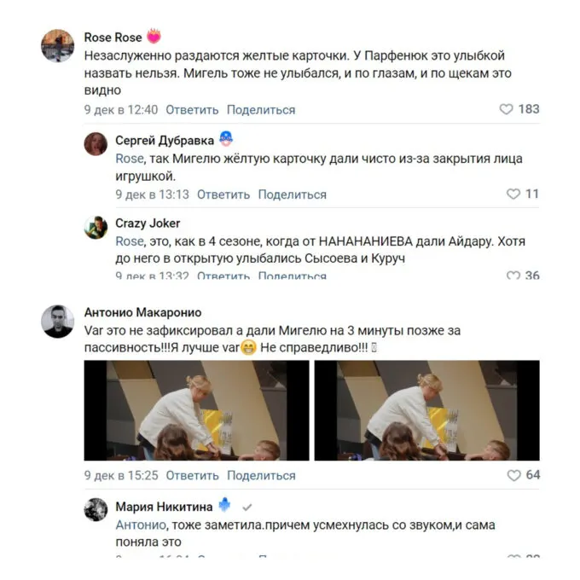The height and width of the screenshot is (580, 580).
Task: Open Мария Никитина's avatar picture
Action: [96, 510]
